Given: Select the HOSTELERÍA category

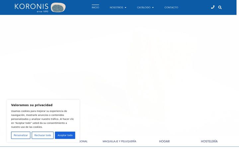Looking at the screenshot, I should (x=209, y=141).
